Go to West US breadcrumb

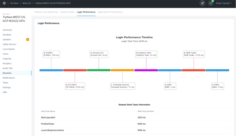click(26, 3)
